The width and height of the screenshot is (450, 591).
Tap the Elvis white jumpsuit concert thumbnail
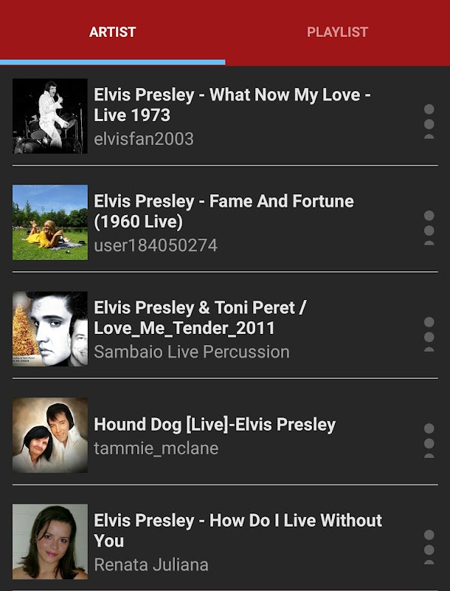50,116
